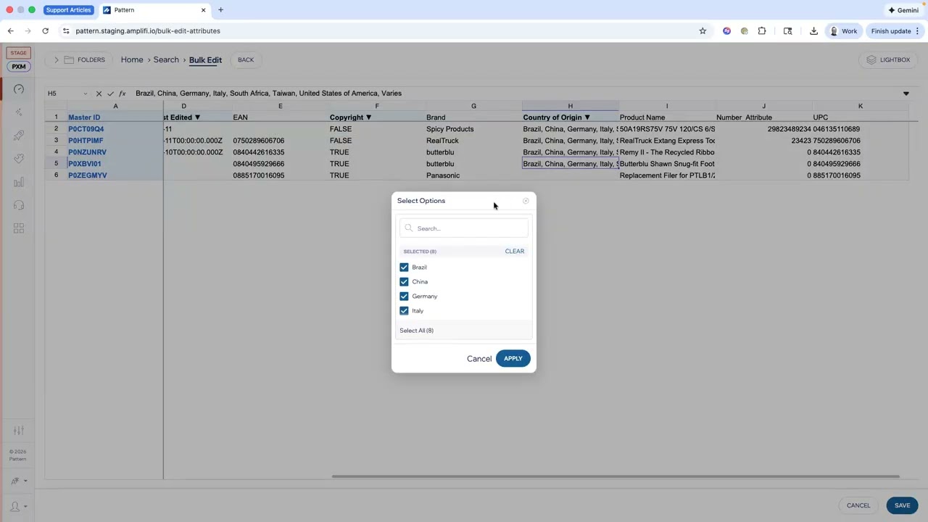
Task: Open the Copyright column filter arrow
Action: tap(368, 117)
